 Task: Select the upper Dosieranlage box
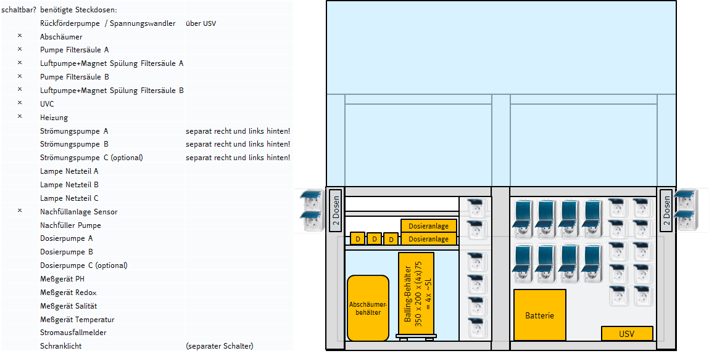pos(429,226)
